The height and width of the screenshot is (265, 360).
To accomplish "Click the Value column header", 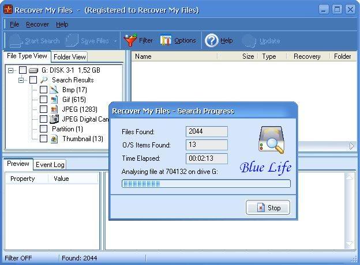I will click(x=73, y=179).
